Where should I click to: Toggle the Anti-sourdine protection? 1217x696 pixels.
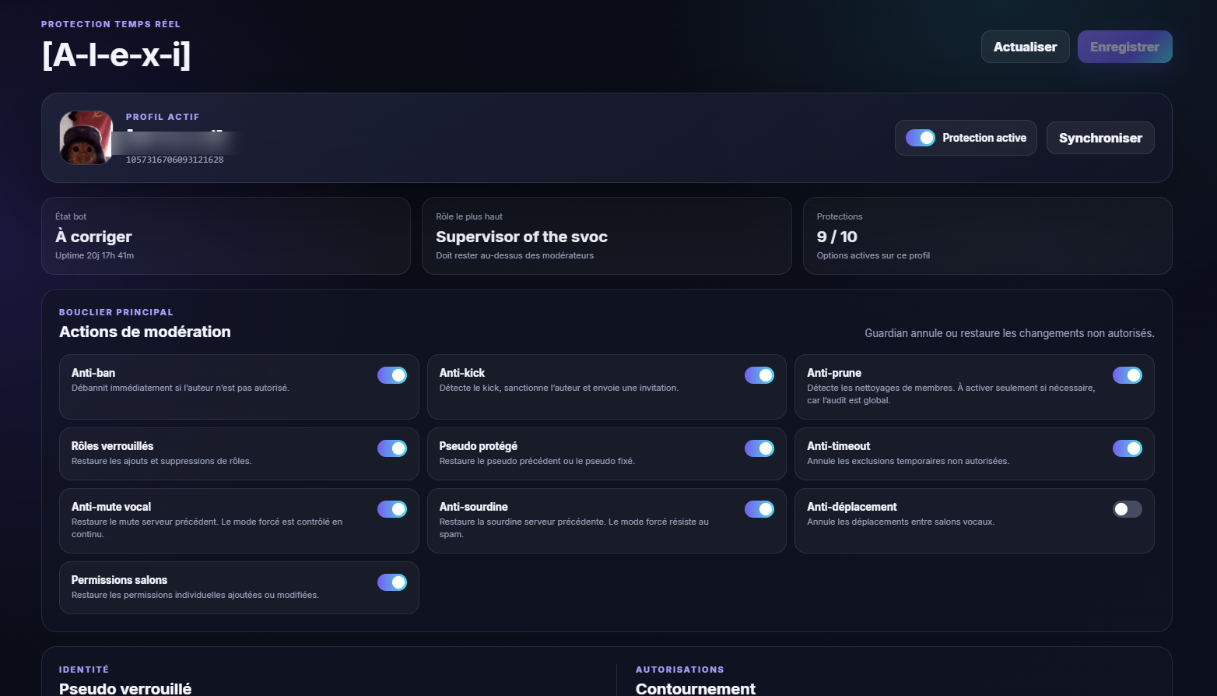coord(759,509)
